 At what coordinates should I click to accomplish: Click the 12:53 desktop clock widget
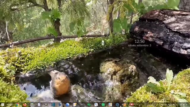pos(140,41)
